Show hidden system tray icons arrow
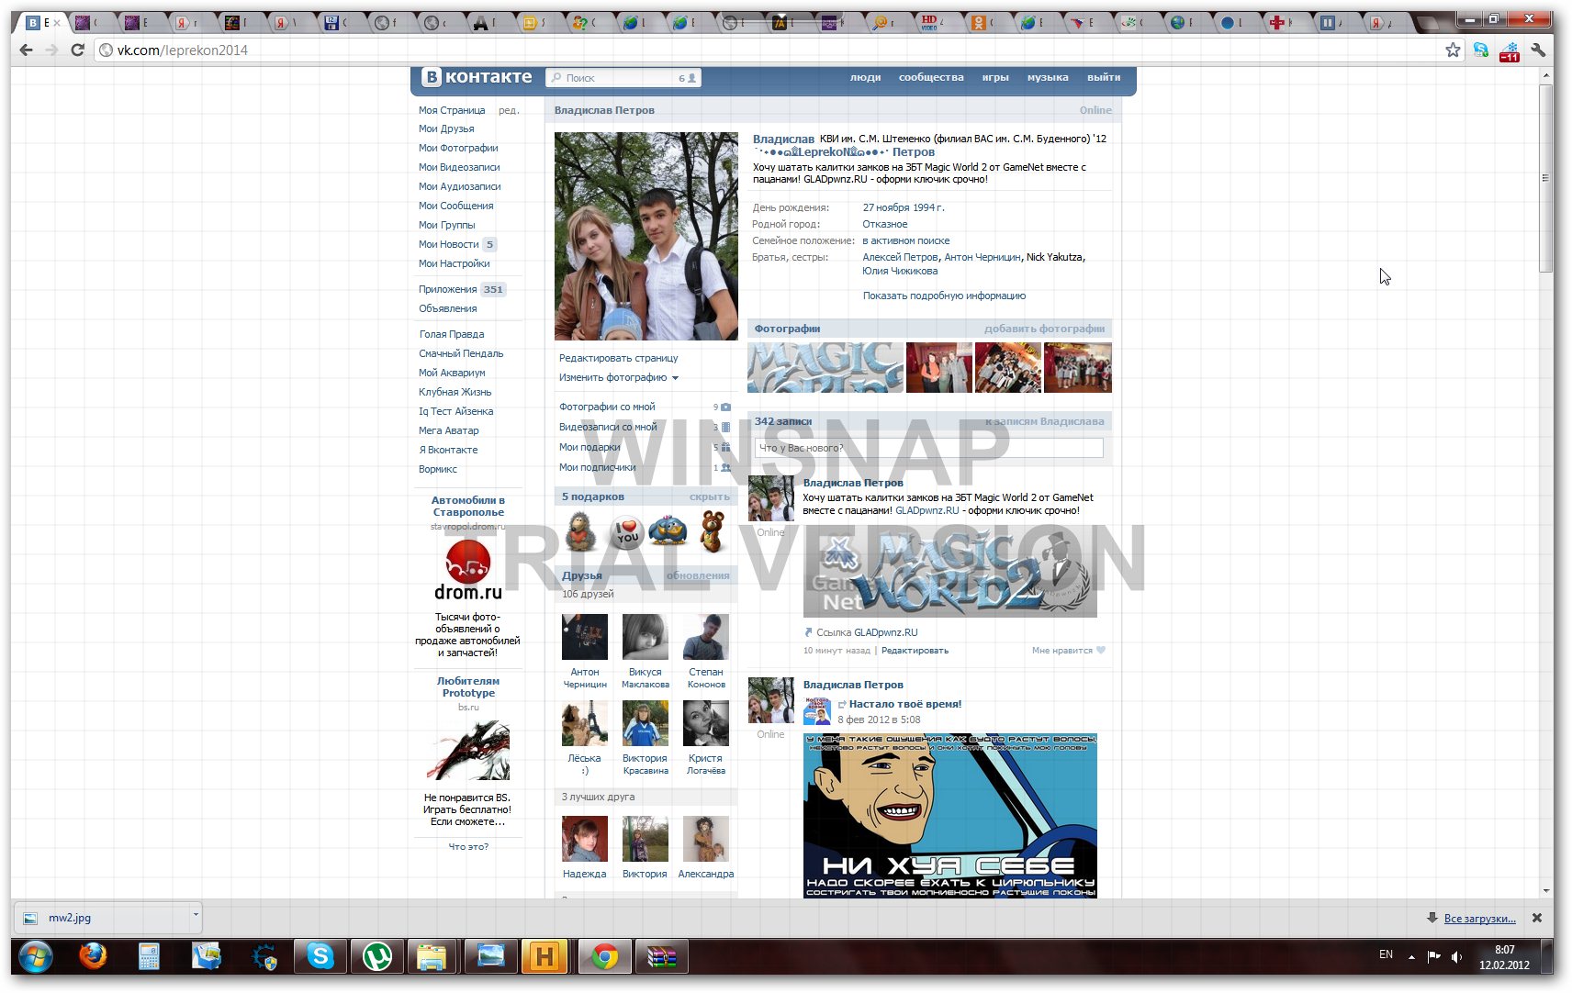 [x=1411, y=957]
